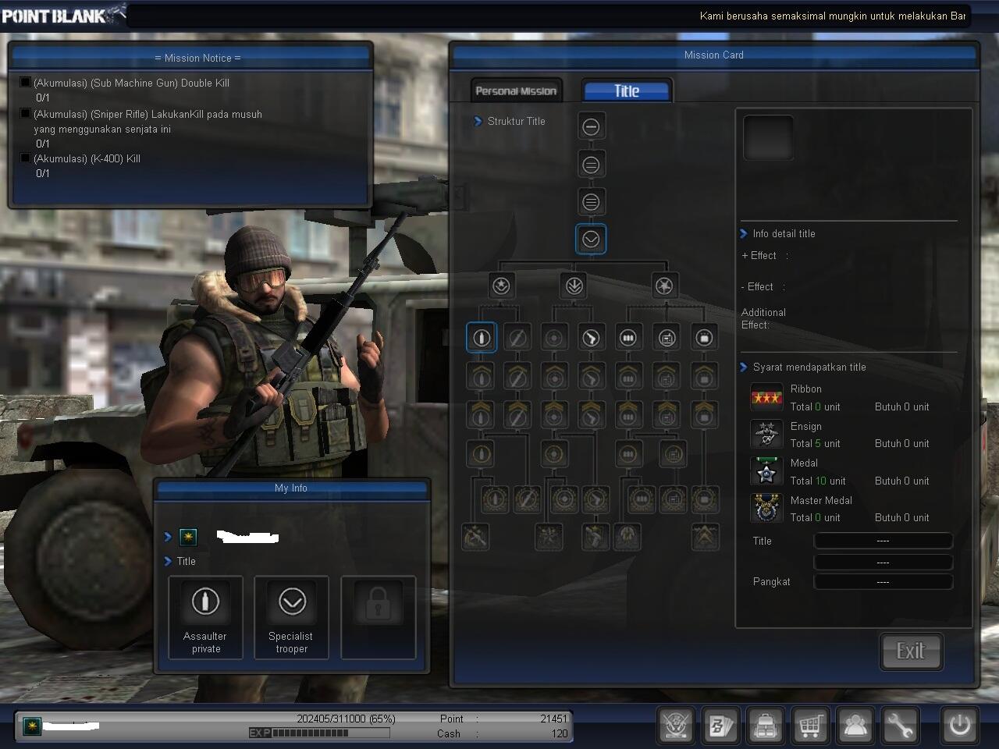Open the clan emblem menu icon
999x749 pixels.
tap(675, 726)
